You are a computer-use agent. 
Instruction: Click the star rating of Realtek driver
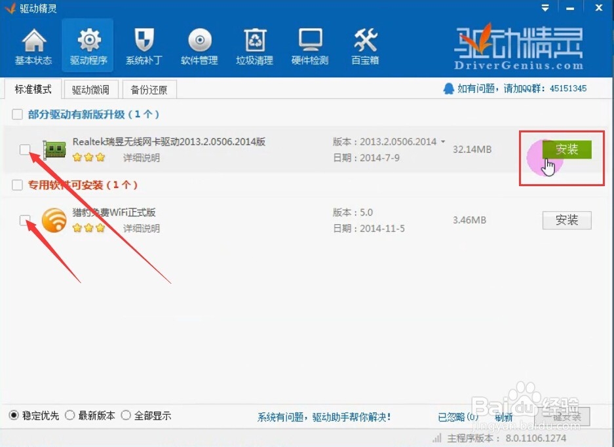pyautogui.click(x=89, y=157)
